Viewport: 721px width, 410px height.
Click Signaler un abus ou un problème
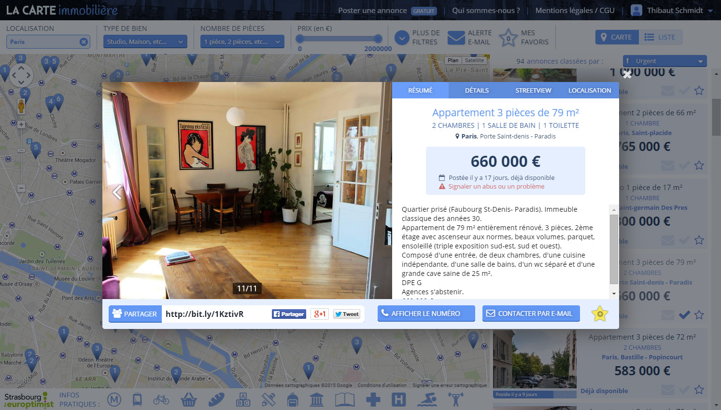pos(496,186)
